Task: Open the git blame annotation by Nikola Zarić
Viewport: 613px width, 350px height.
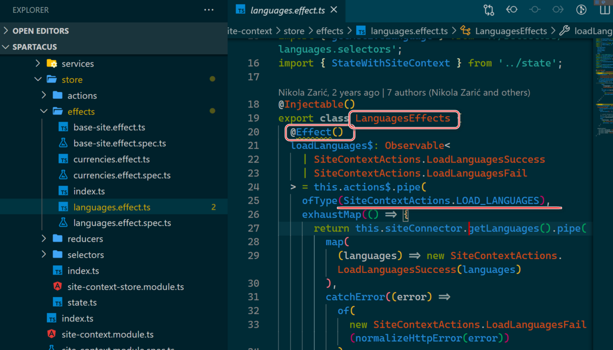Action: point(404,92)
